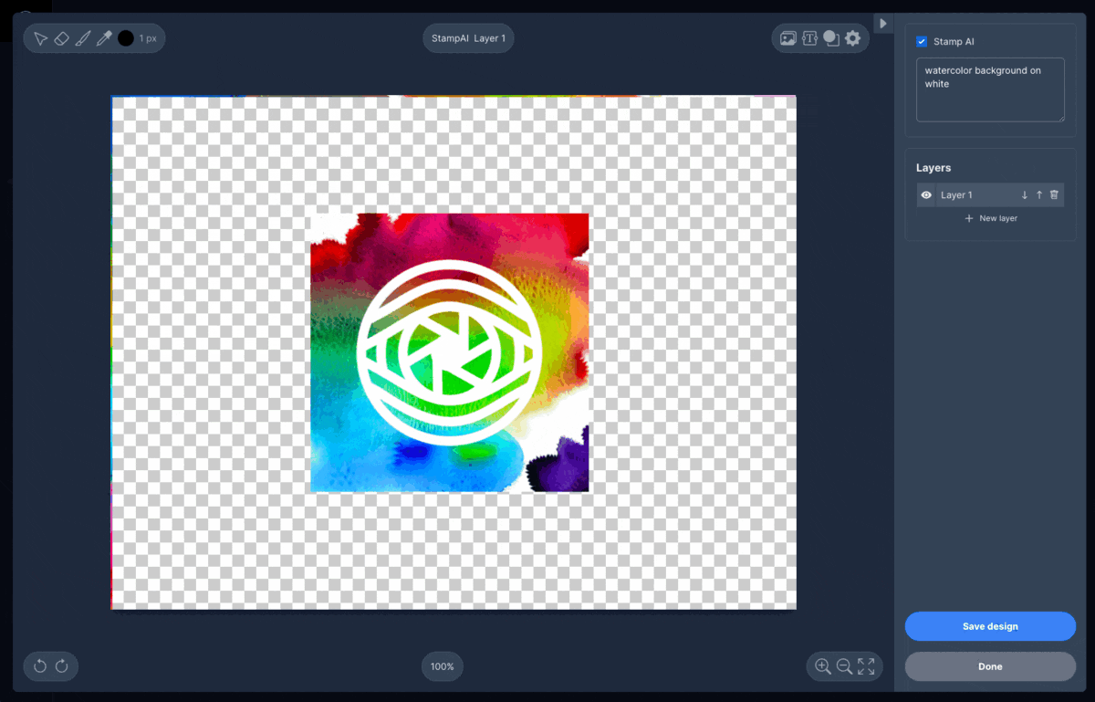
Task: Move Layer 1 down with arrow
Action: 1025,194
